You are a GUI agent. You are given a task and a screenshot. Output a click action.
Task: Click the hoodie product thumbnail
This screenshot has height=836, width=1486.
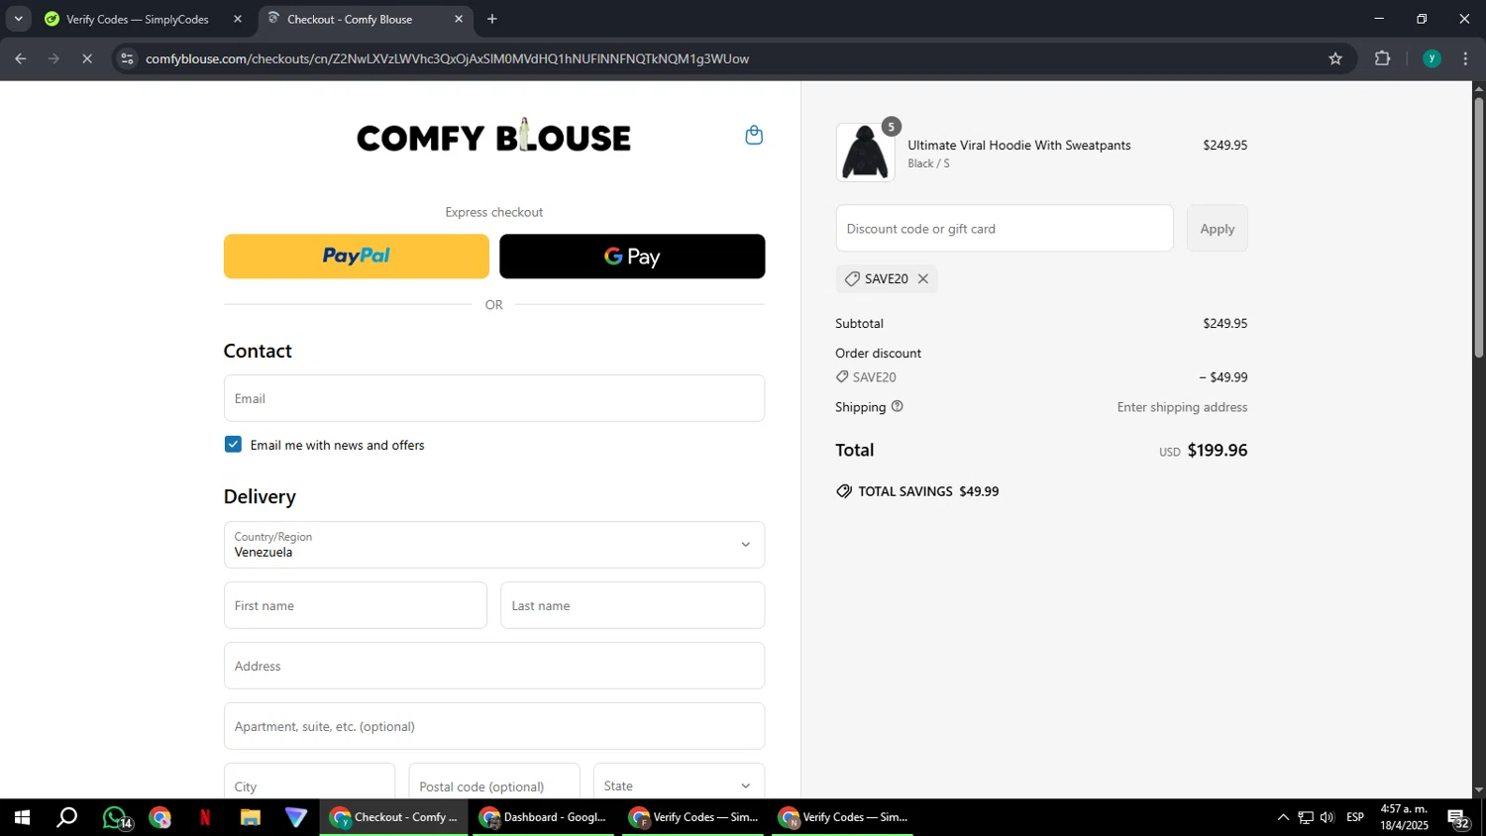click(865, 153)
